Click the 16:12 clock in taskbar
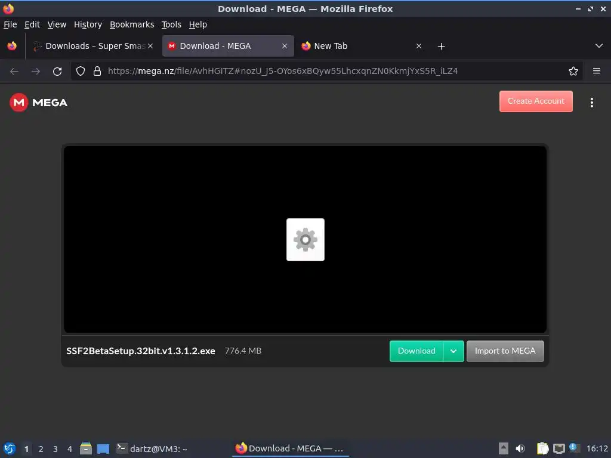This screenshot has height=458, width=611. pyautogui.click(x=597, y=448)
